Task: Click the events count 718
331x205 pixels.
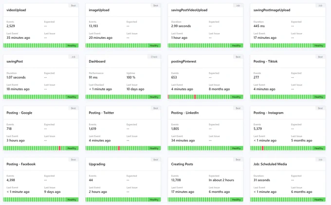Action: coord(9,129)
